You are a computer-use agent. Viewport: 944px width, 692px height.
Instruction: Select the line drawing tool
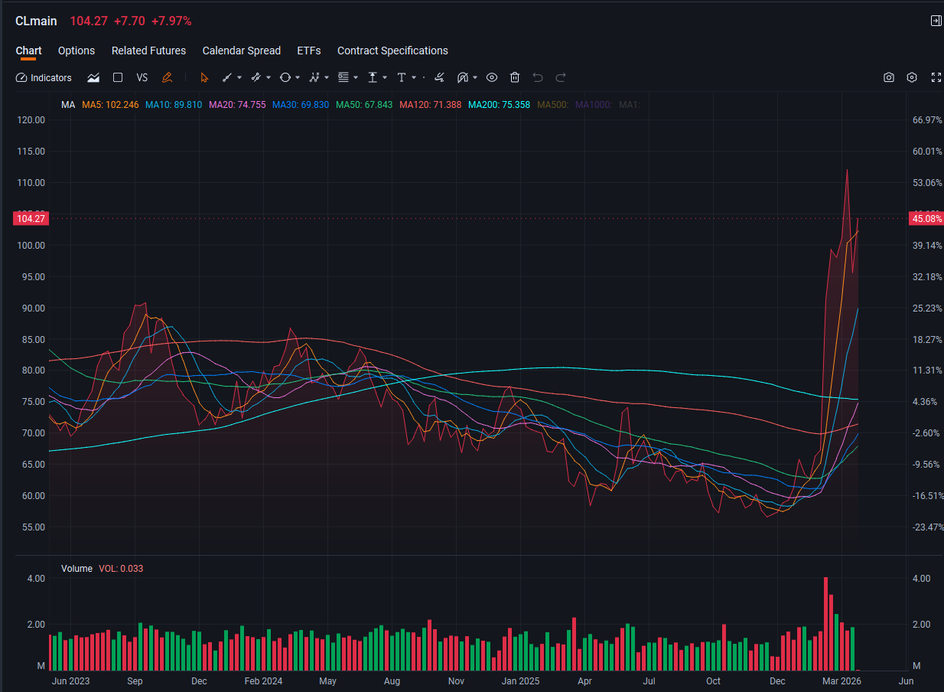coord(226,77)
